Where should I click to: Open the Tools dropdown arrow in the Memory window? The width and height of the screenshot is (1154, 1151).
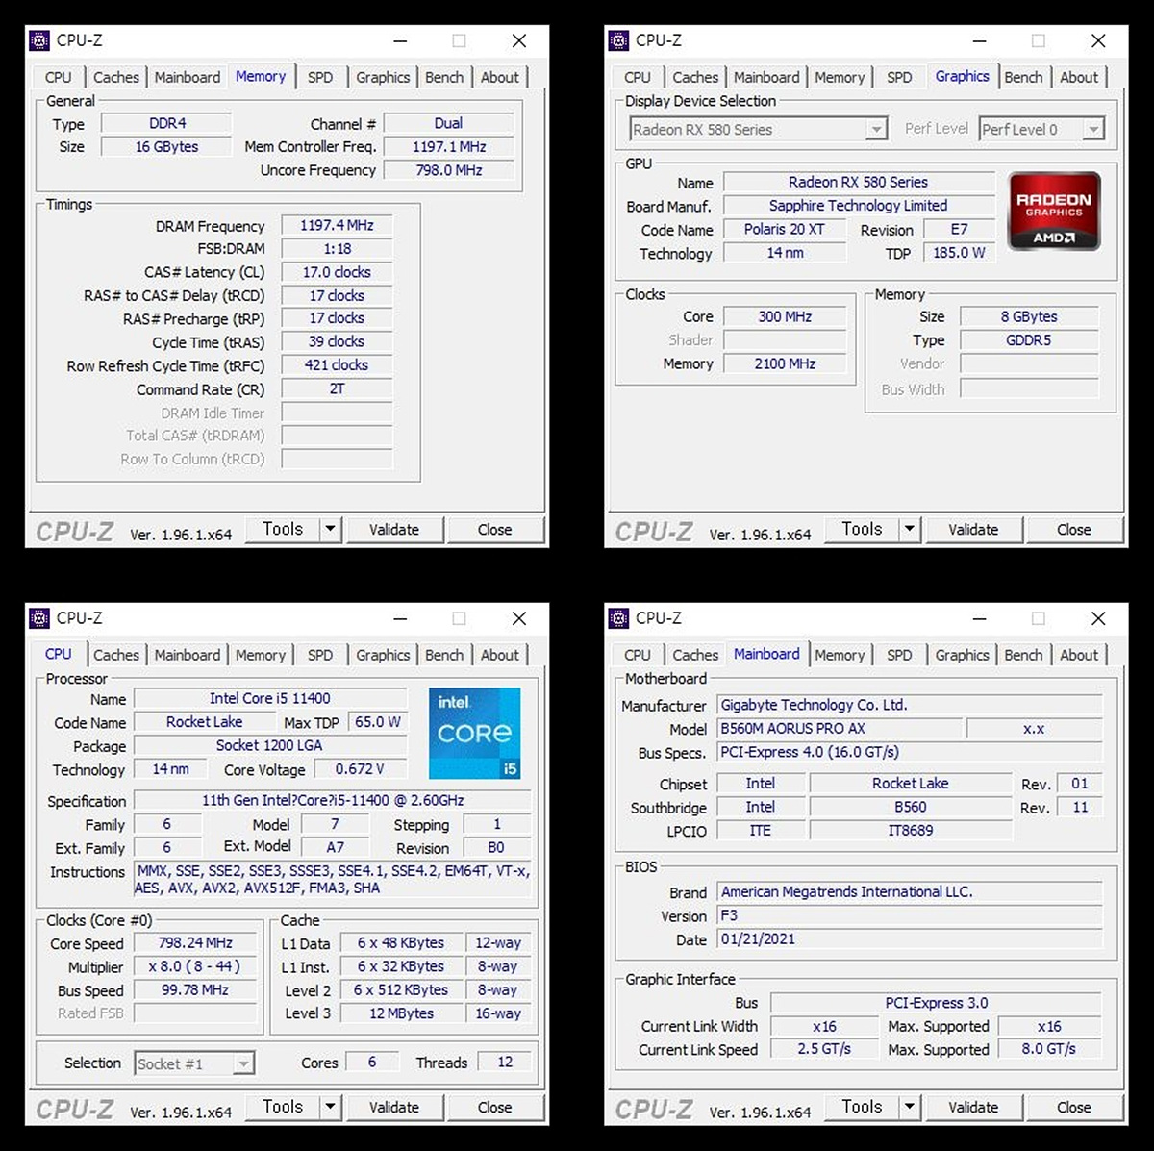(x=330, y=529)
